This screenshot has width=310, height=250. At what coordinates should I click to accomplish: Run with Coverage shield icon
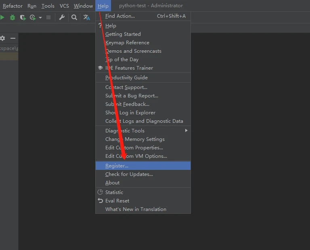click(23, 17)
